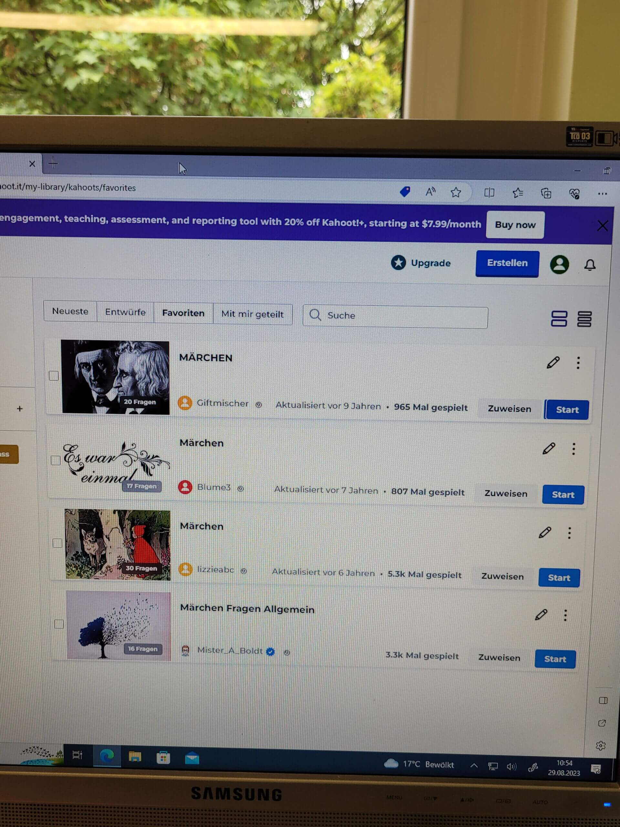The image size is (620, 827).
Task: Start the Märchen kahoot by Blume3
Action: pyautogui.click(x=563, y=495)
